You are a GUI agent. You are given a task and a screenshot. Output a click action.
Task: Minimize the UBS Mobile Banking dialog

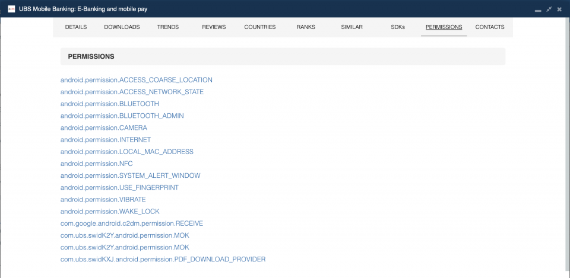(538, 10)
